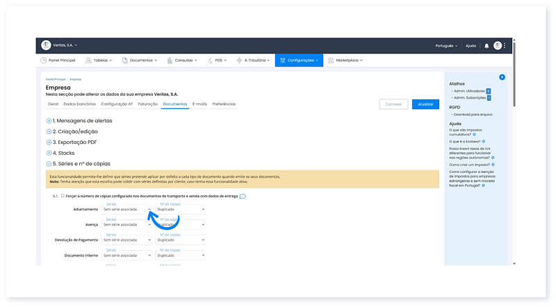The height and width of the screenshot is (307, 556).
Task: Click the notifications bell icon
Action: (486, 46)
